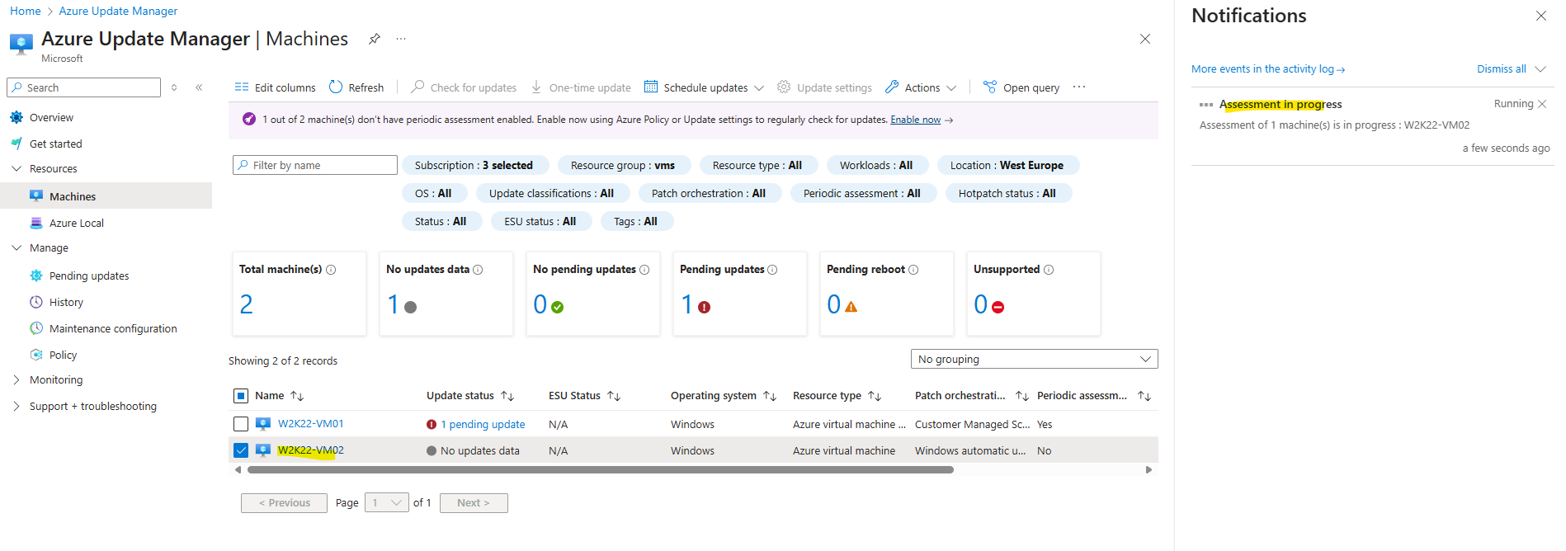The width and height of the screenshot is (1566, 551).
Task: Expand the Monitoring section
Action: coord(17,379)
